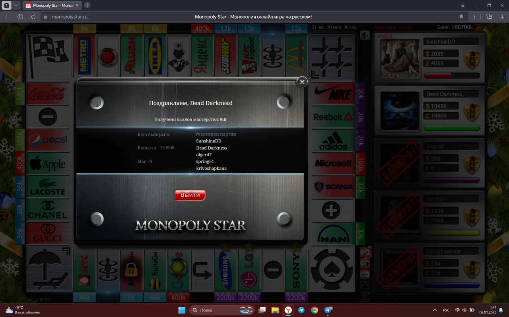Open SunshineDD player avatar
Screen dimensions: 509x317
[400, 59]
